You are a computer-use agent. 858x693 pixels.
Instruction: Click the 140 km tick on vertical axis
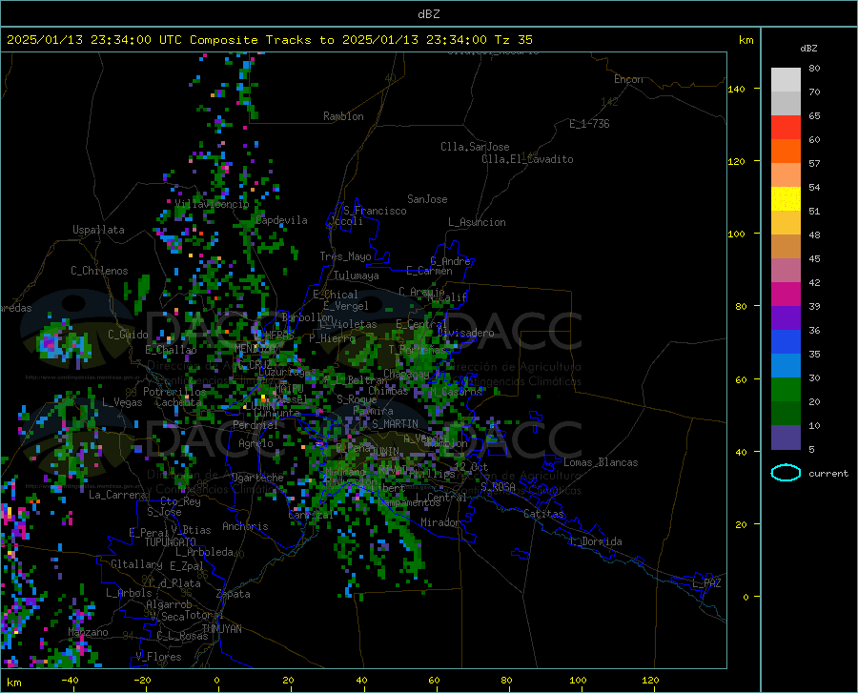[737, 89]
